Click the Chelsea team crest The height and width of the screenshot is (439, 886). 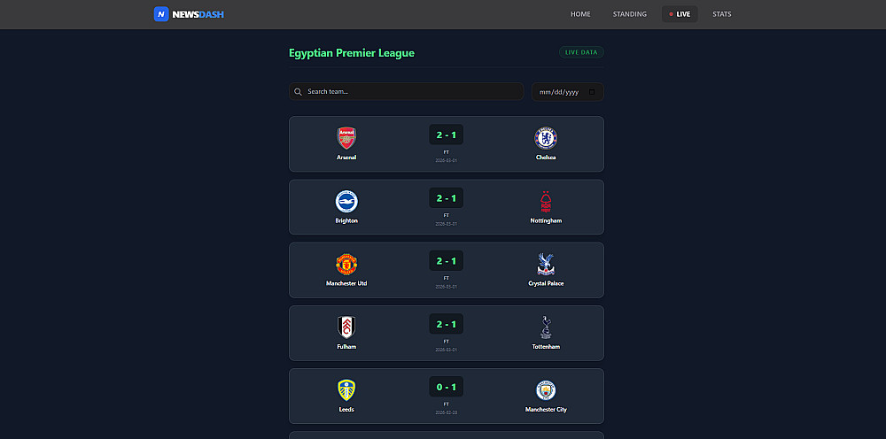pos(546,138)
